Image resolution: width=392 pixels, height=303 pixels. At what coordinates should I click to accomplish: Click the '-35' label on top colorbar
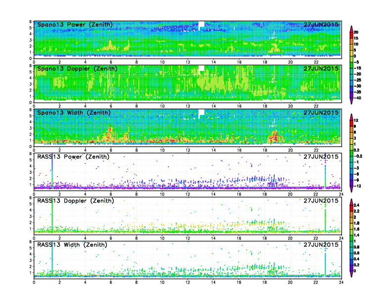(357, 92)
